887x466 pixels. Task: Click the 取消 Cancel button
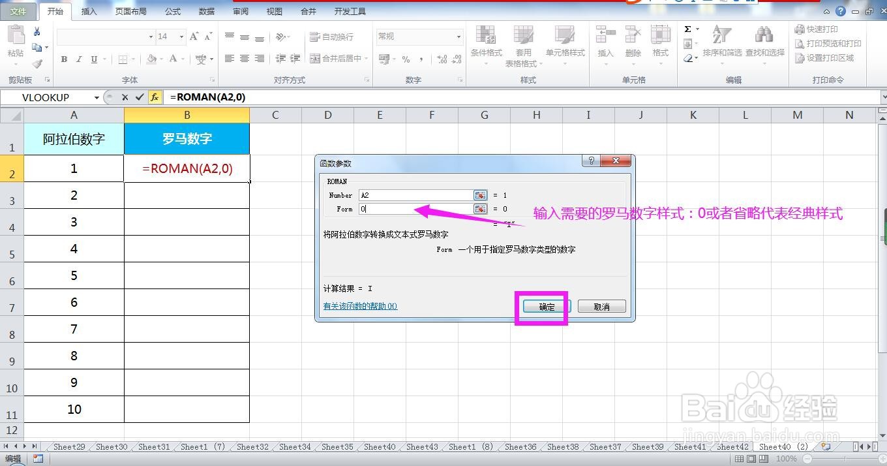point(601,306)
